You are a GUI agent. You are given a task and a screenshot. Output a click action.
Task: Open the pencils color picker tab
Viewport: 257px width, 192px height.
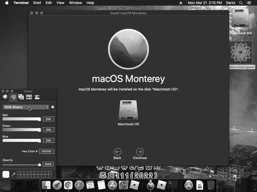coord(37,97)
